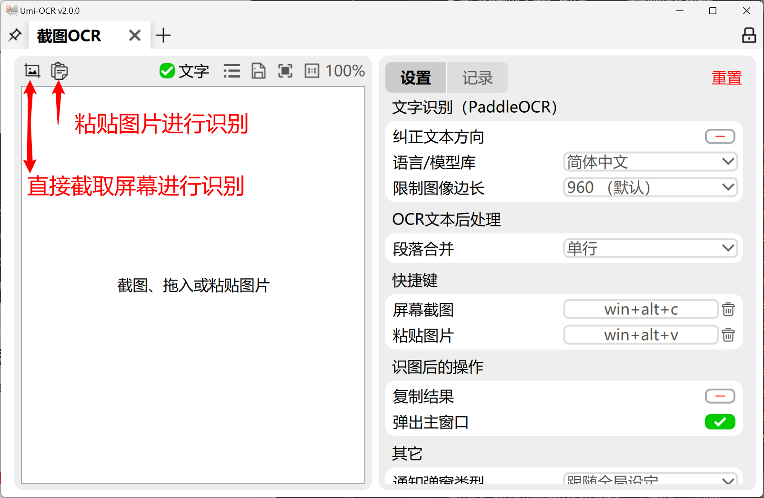Enable the 纠正文本方向 switch
Viewport: 764px width, 498px height.
(x=720, y=137)
